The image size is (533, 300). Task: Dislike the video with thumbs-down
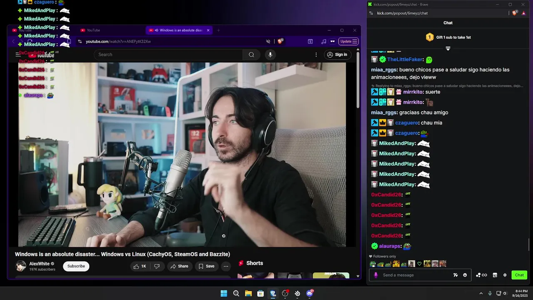coord(157,266)
